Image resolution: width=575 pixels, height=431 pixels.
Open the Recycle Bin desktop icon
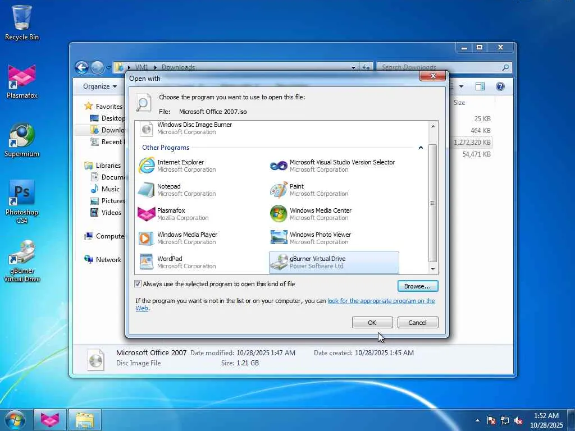pos(22,22)
